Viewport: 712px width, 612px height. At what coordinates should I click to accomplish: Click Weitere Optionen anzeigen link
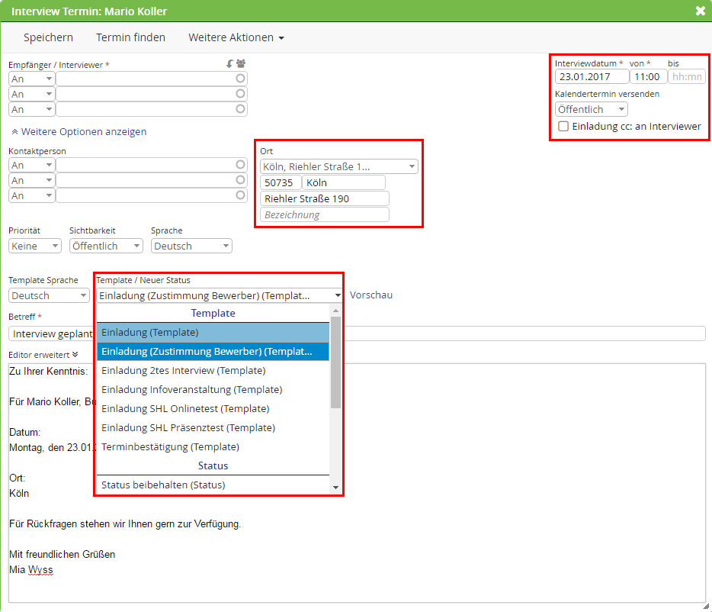(x=79, y=131)
